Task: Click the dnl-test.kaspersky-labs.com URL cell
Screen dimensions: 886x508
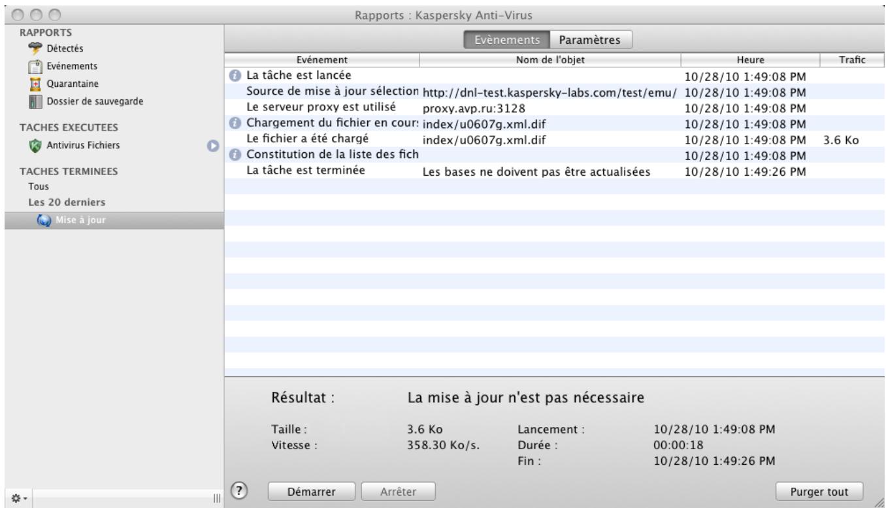Action: coord(550,92)
